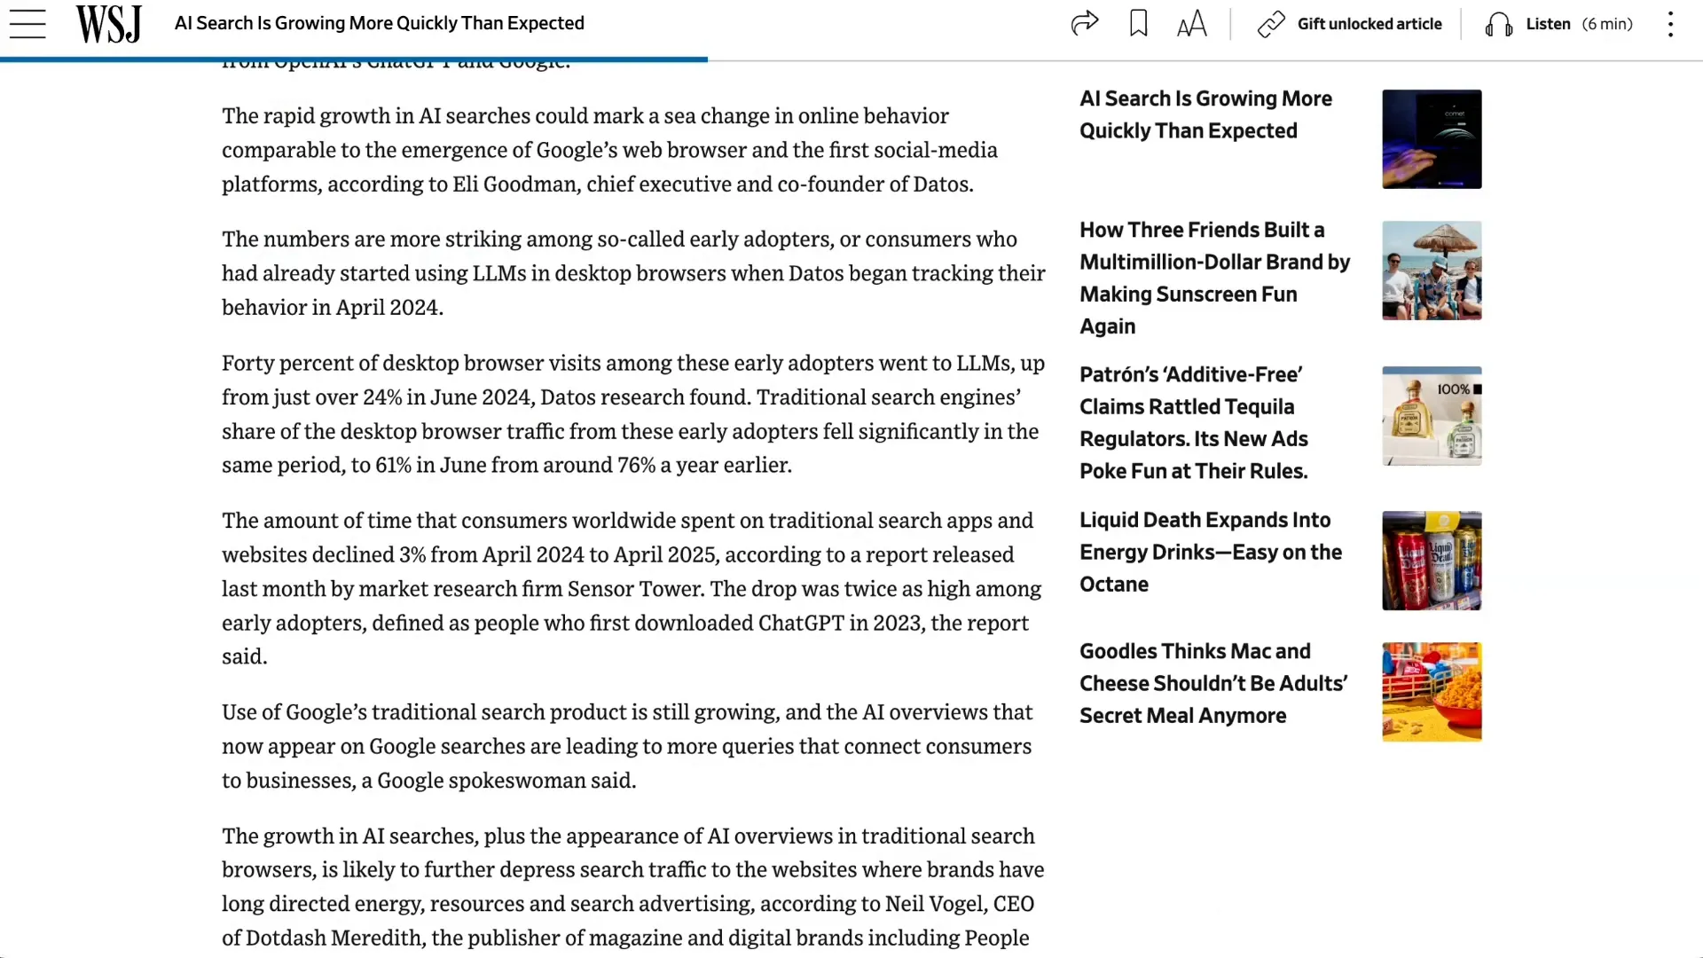Open 'Liquid Death Expands Into Energy Drinks' link

coord(1211,552)
